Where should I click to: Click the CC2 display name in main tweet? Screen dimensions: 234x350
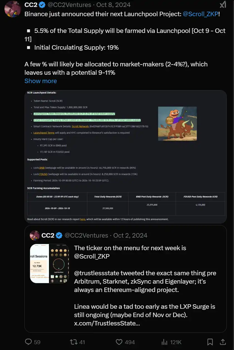click(31, 5)
